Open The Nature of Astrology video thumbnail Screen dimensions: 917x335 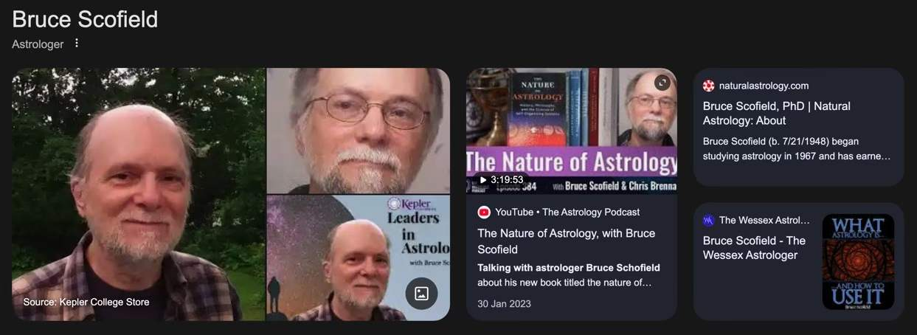tap(572, 131)
